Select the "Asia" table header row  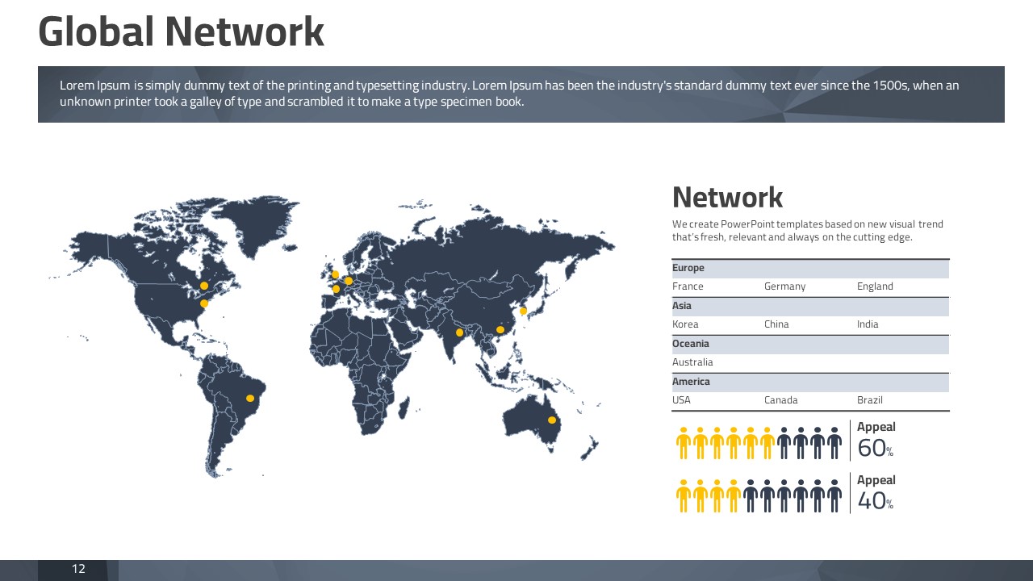click(x=810, y=306)
